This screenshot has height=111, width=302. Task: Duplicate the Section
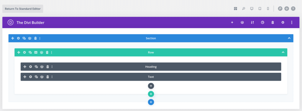(x=24, y=38)
